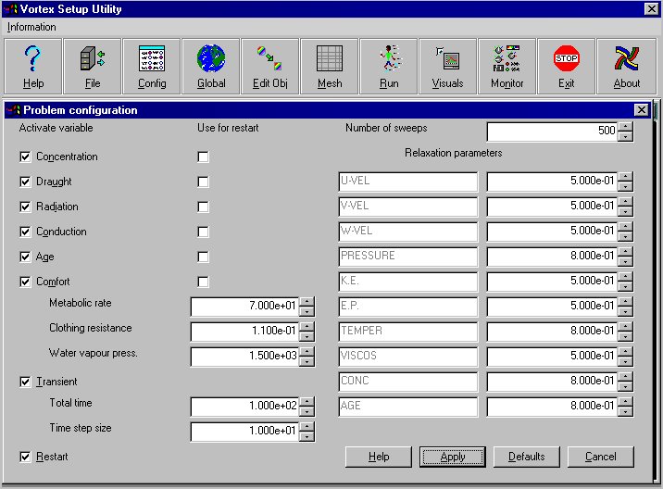The image size is (663, 489).
Task: Enable Use for restart for Comfort
Action: [x=203, y=282]
